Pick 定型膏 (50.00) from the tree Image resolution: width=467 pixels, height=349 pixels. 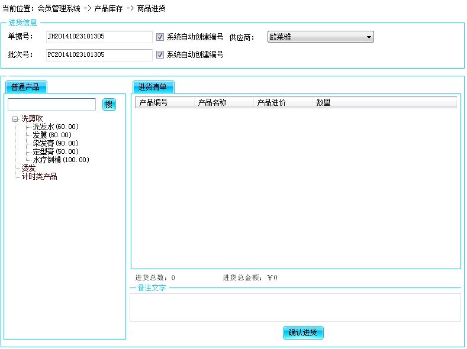pos(55,152)
